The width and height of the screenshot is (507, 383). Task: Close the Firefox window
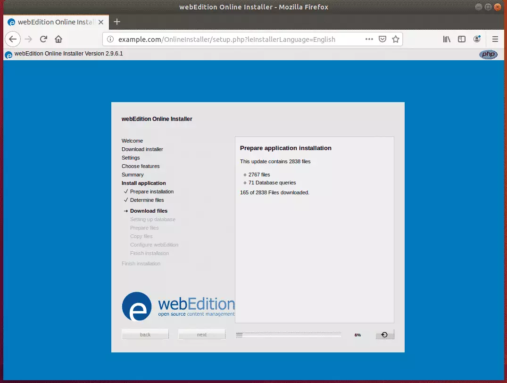click(498, 7)
